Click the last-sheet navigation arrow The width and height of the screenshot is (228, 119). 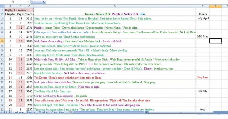[x=10, y=112]
